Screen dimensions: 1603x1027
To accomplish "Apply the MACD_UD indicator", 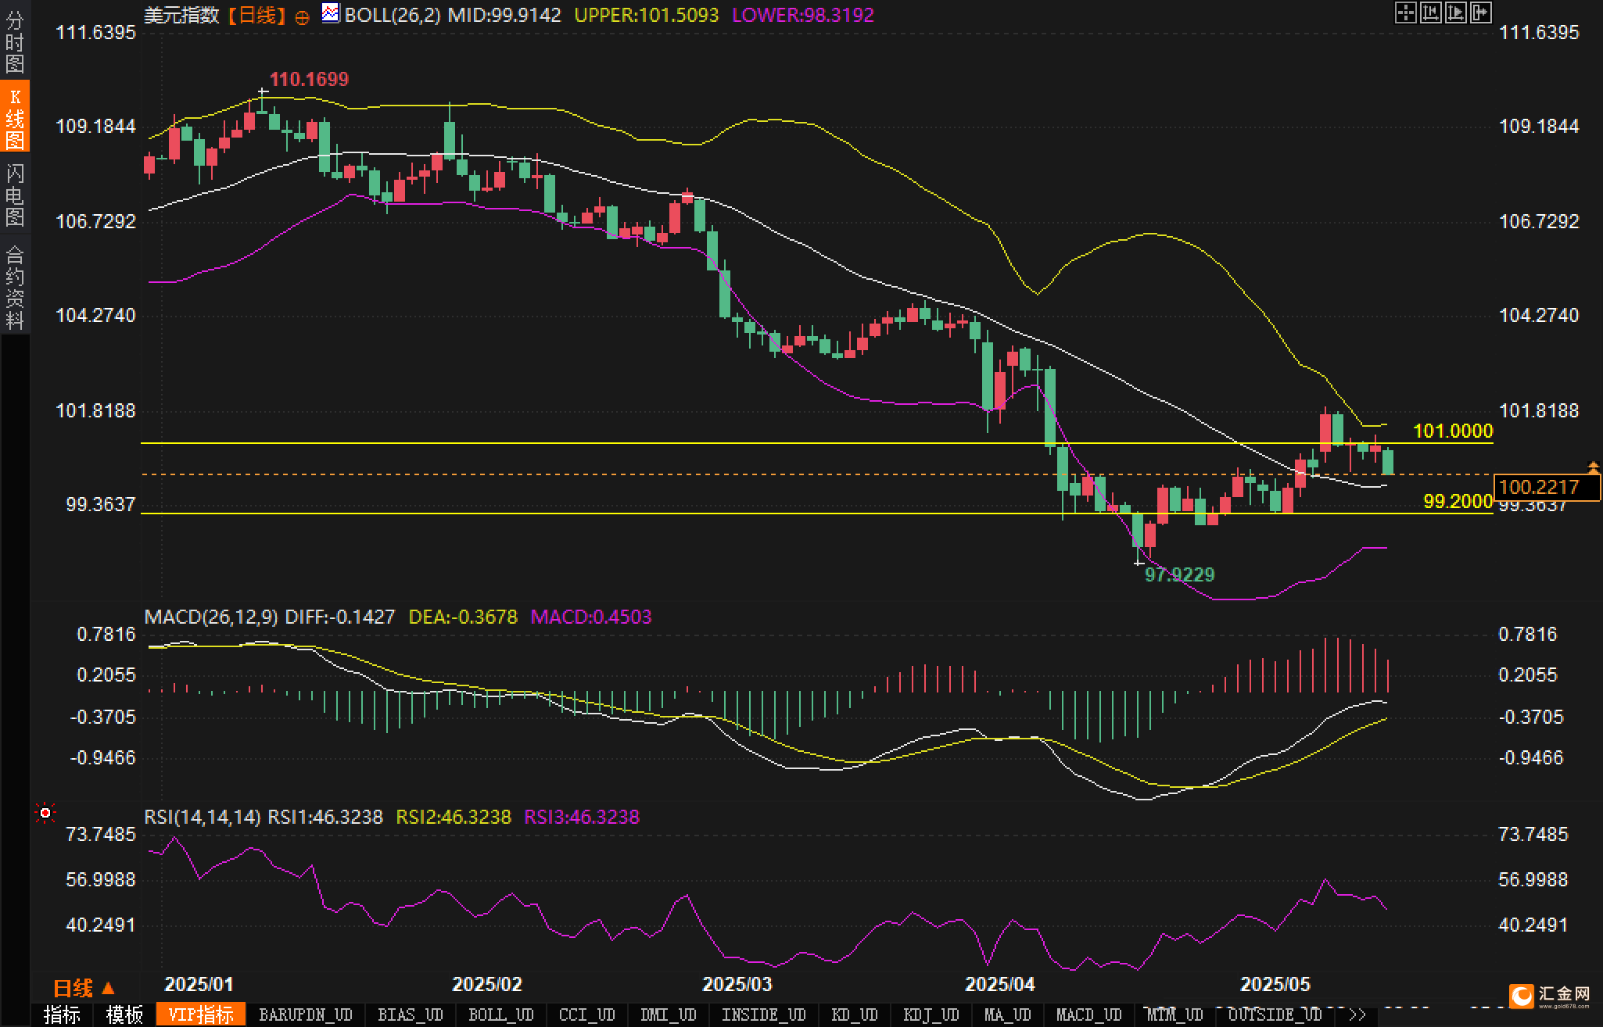I will pos(1088,1014).
